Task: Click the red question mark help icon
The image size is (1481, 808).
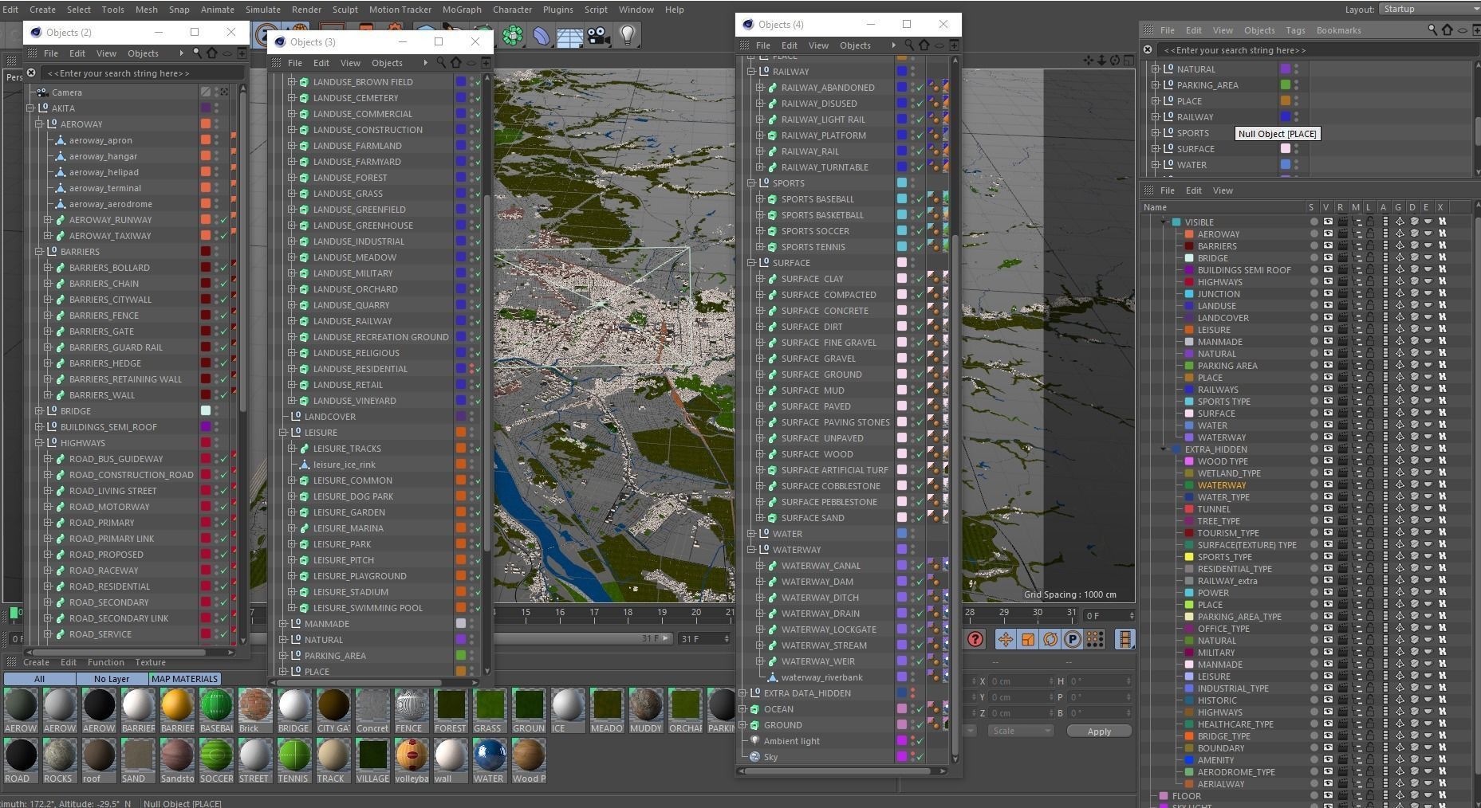Action: [975, 639]
